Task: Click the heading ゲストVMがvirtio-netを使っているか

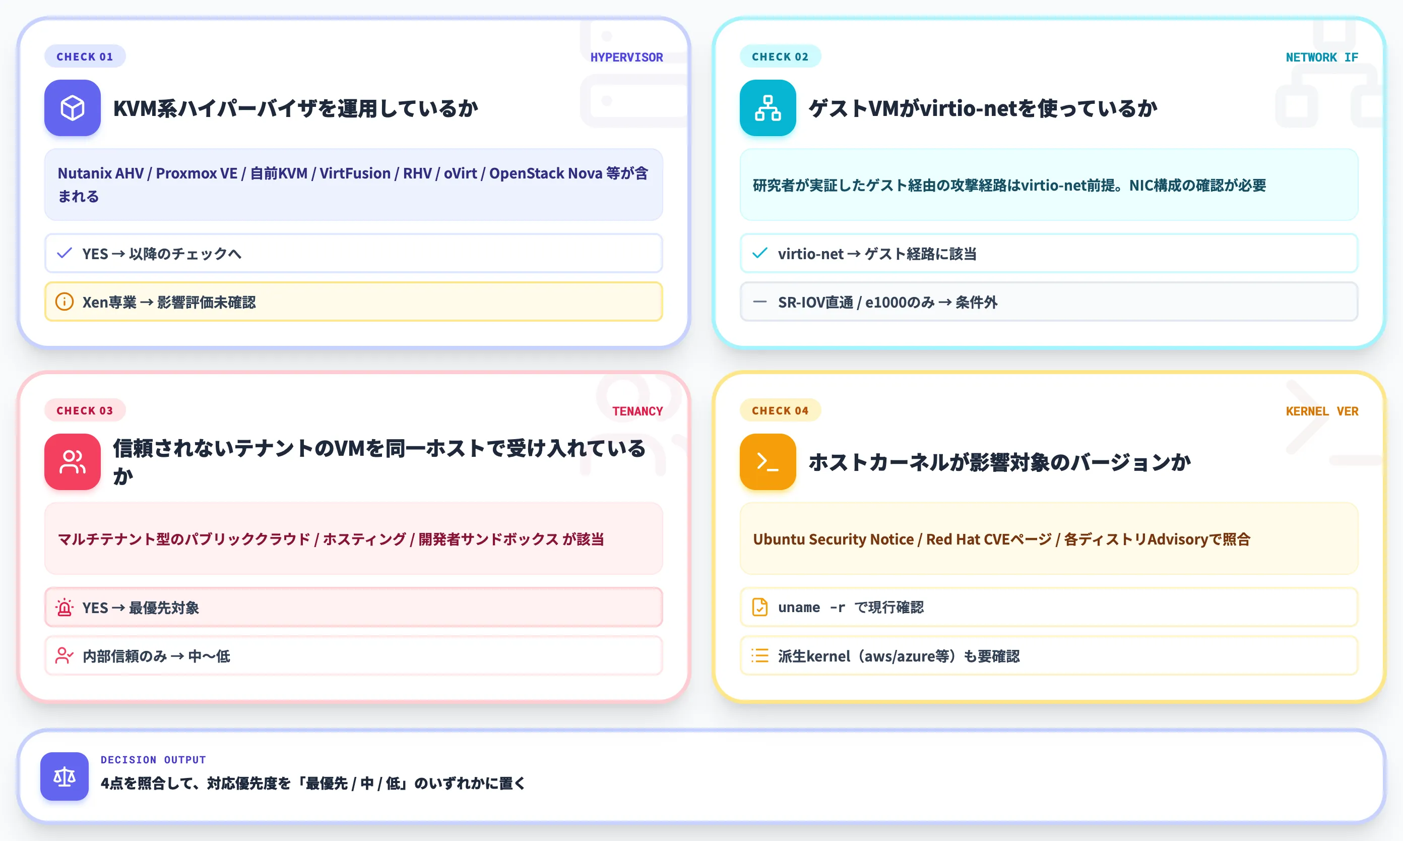Action: (983, 108)
